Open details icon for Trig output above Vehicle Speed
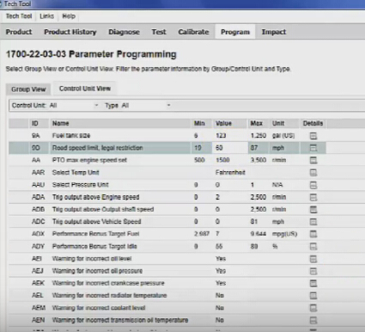Viewport: 365px width, 332px height. [313, 222]
